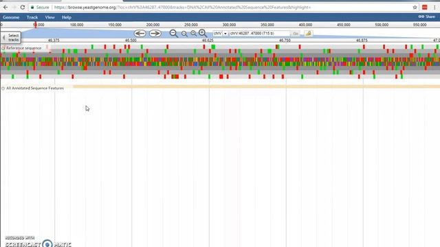
Task: Click 300,000 on the chromosome overview scale
Action: pos(229,25)
